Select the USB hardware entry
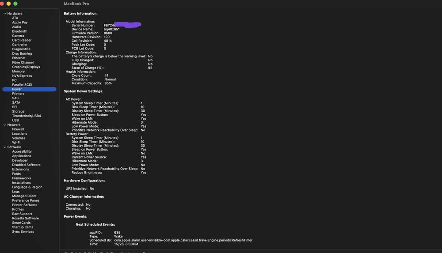 coord(15,120)
